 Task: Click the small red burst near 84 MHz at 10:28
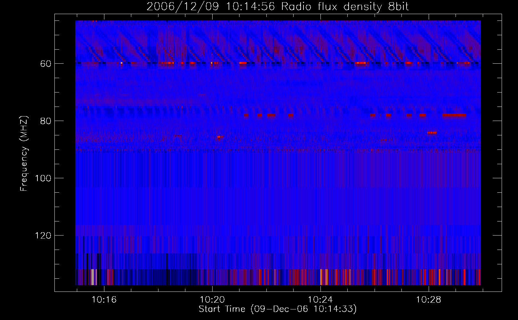pyautogui.click(x=432, y=132)
